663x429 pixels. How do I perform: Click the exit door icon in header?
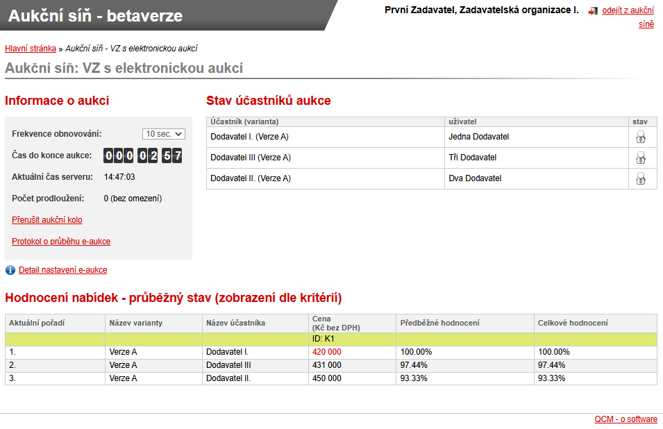592,11
